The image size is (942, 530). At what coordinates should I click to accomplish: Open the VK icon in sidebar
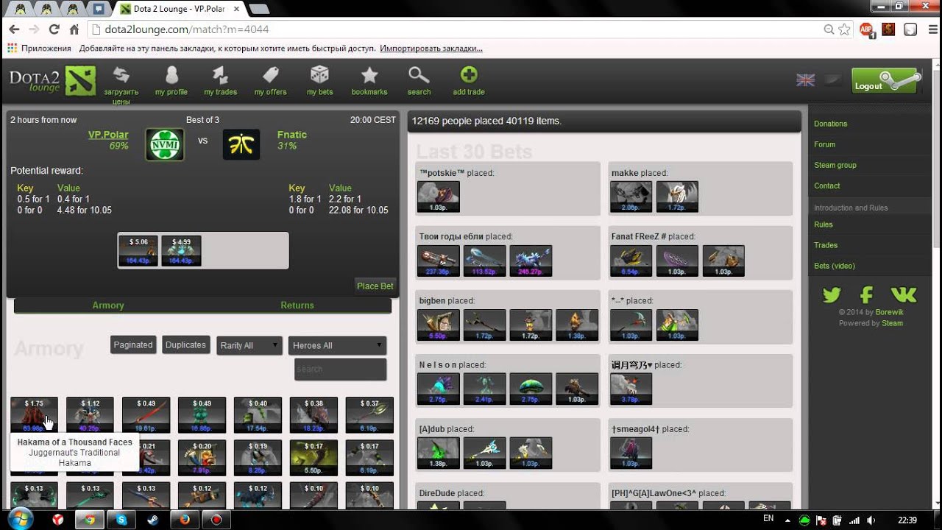click(x=904, y=295)
